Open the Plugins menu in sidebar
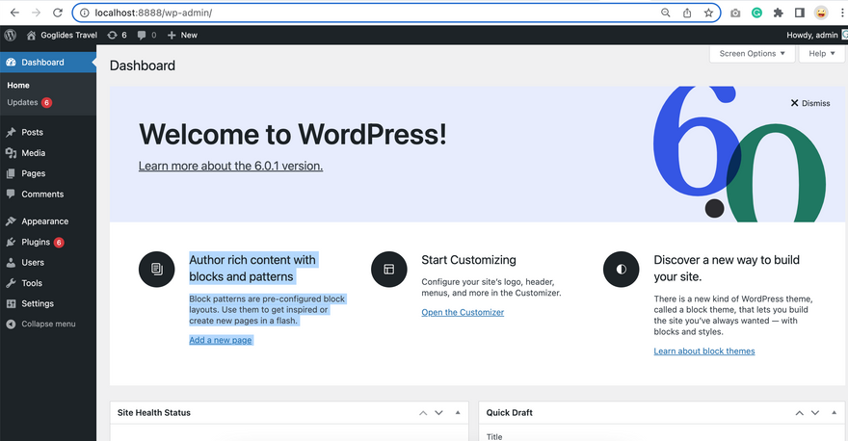Screen dimensions: 848x441 coord(36,243)
